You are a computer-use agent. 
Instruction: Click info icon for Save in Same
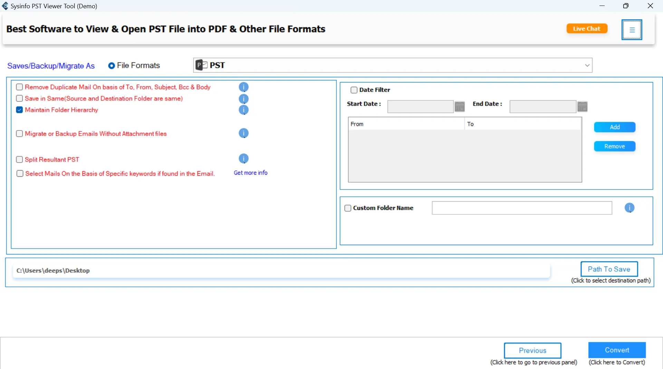pyautogui.click(x=243, y=99)
